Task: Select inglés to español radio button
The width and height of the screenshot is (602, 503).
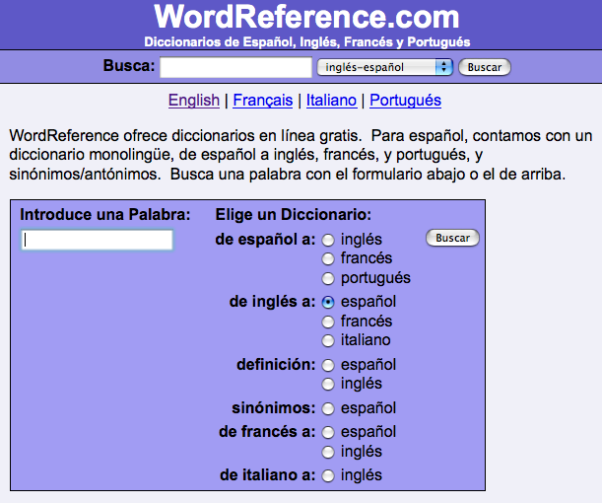Action: (x=328, y=302)
